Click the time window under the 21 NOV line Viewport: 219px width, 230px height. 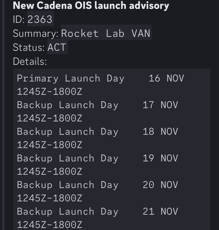49,225
